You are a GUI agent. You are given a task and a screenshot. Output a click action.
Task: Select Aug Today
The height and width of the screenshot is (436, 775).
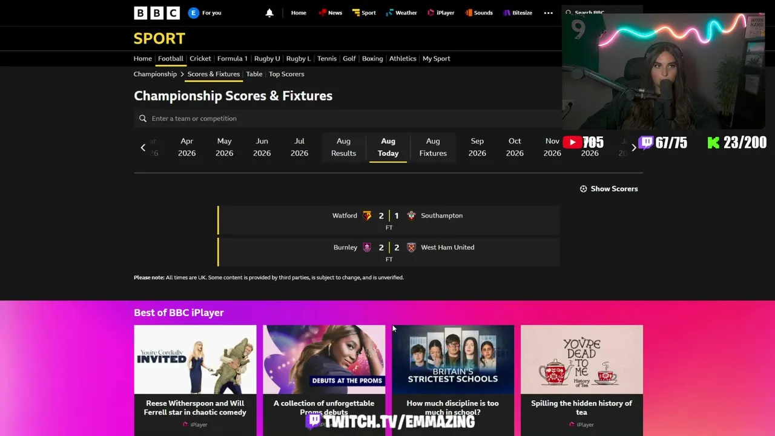pos(388,147)
